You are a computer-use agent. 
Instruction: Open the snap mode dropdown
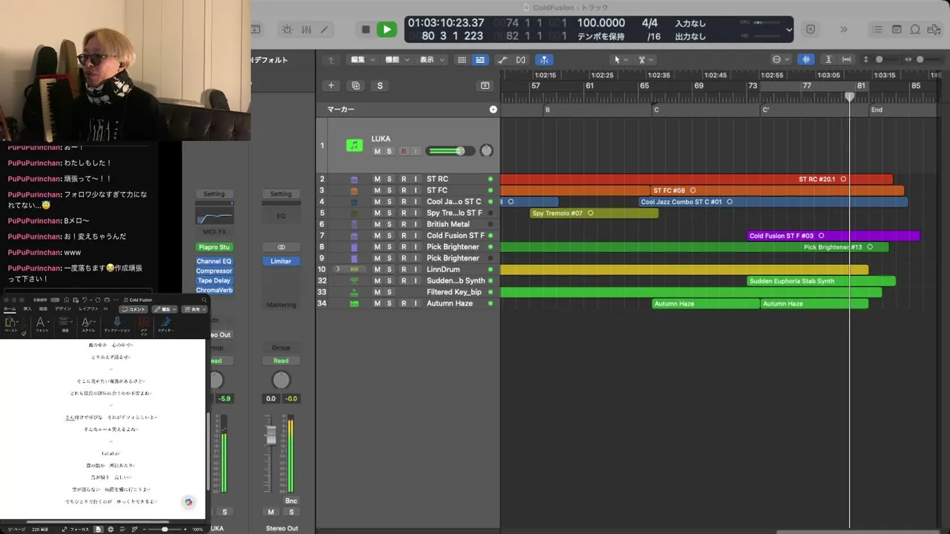(x=781, y=60)
